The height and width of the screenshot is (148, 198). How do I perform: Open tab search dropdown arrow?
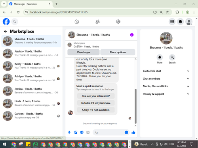[4, 4]
